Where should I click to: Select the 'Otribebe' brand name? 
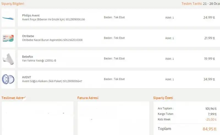(x=28, y=36)
